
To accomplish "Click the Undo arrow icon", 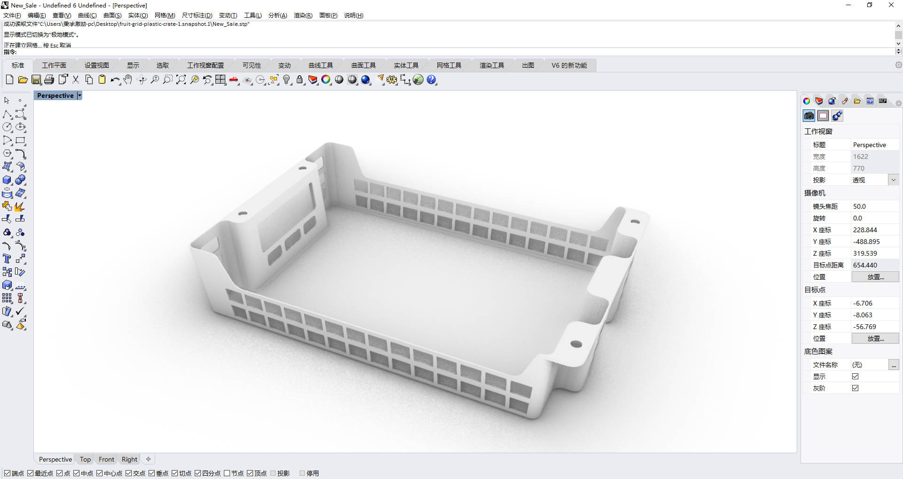I will [x=115, y=80].
